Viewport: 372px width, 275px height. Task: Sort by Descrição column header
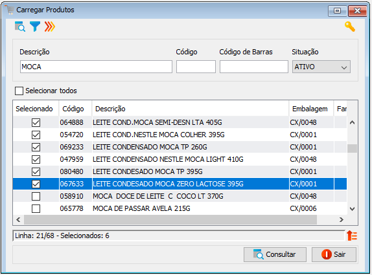point(191,109)
